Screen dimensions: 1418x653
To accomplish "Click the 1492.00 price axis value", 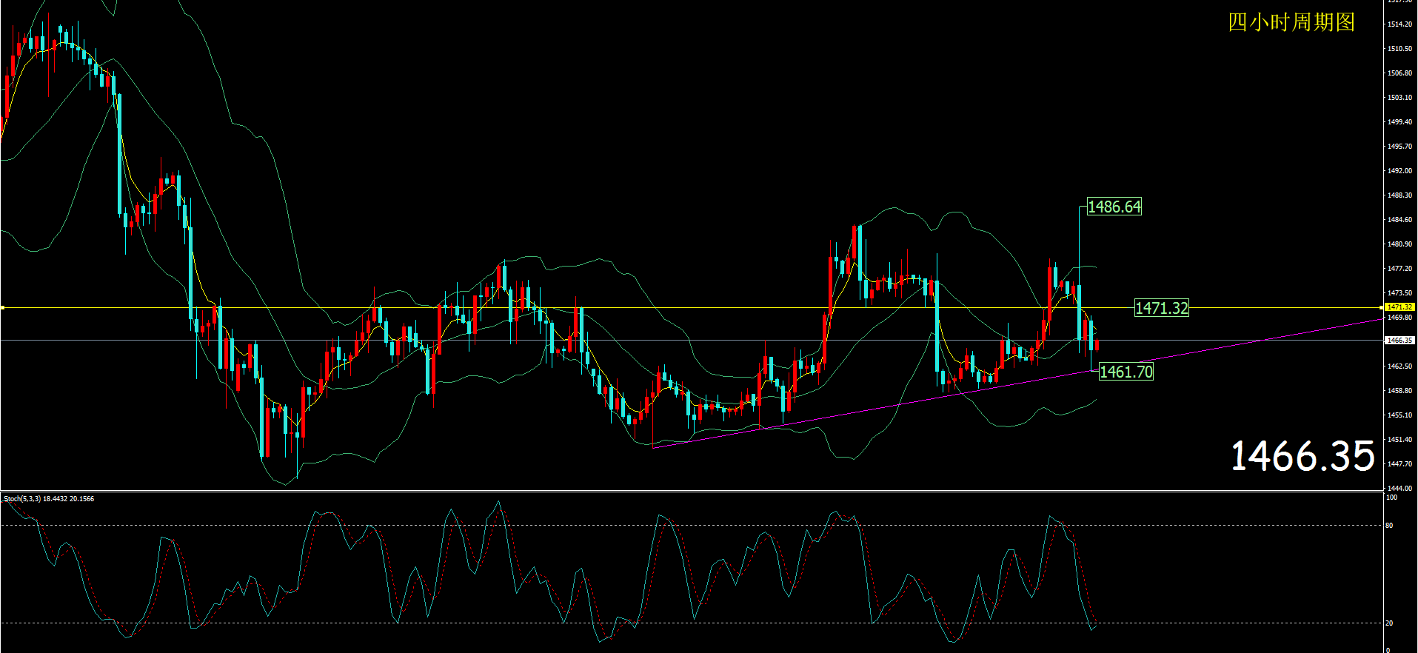I will 1399,171.
